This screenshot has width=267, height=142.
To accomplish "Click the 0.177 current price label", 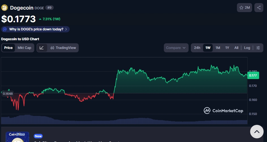I will (253, 75).
